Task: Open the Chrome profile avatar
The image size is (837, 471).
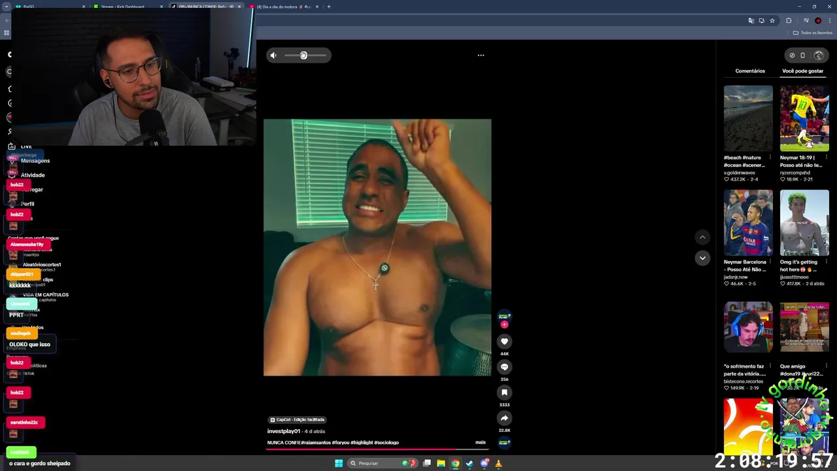Action: click(x=818, y=21)
